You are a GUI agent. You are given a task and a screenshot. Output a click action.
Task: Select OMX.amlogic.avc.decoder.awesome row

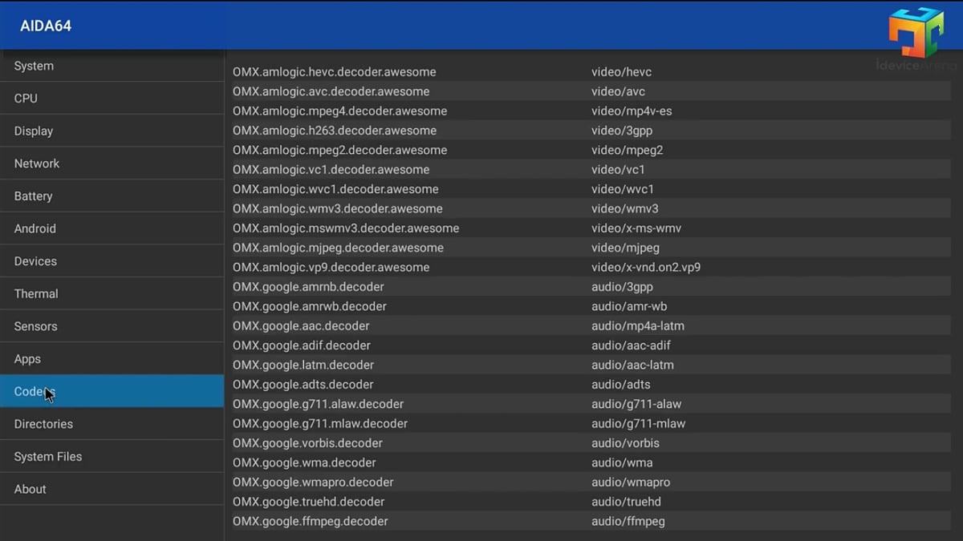pyautogui.click(x=591, y=91)
